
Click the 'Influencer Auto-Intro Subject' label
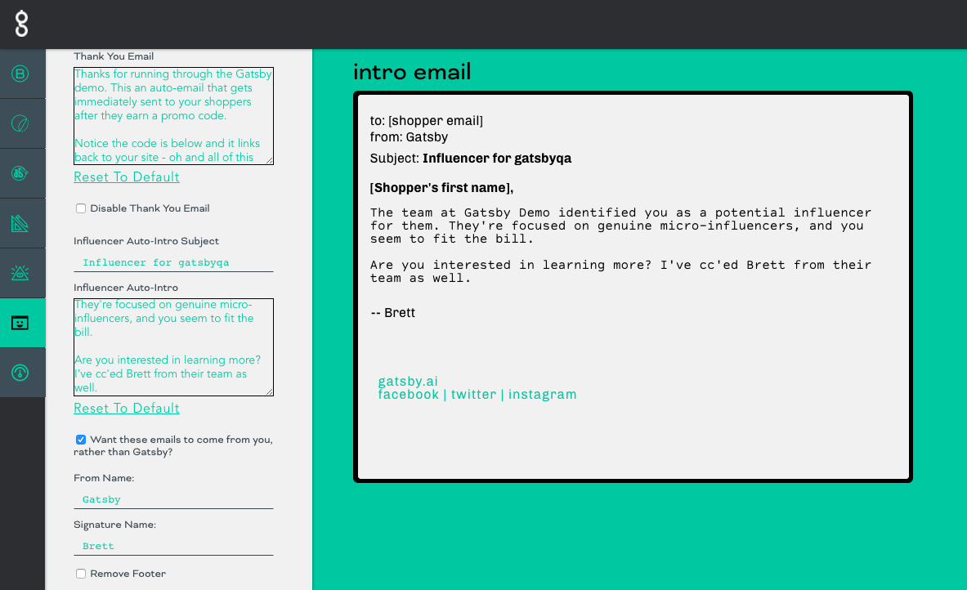tap(146, 241)
